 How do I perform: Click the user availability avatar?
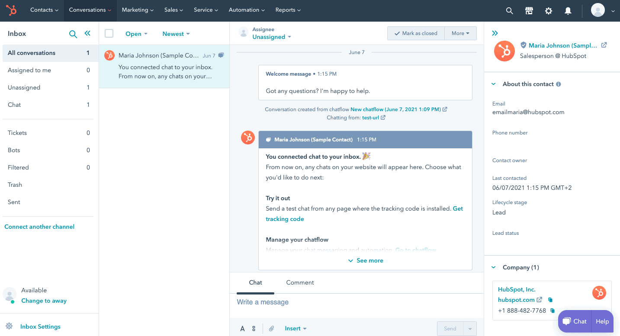tap(10, 295)
